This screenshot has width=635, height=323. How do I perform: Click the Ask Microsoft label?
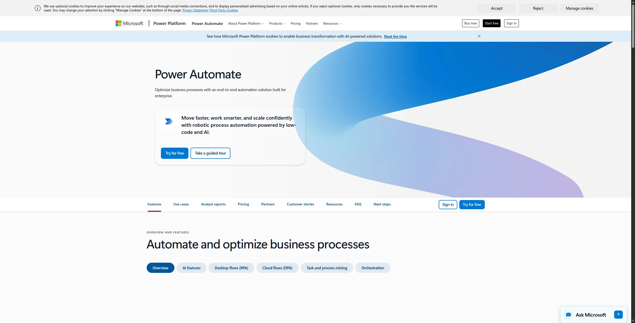point(591,315)
